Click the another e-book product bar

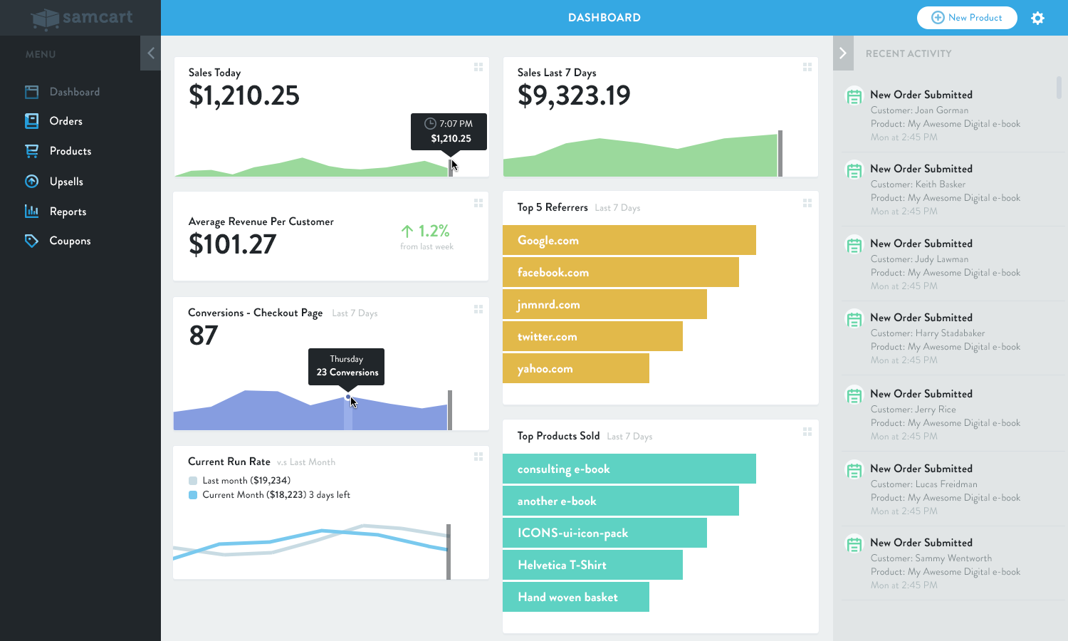coord(621,501)
